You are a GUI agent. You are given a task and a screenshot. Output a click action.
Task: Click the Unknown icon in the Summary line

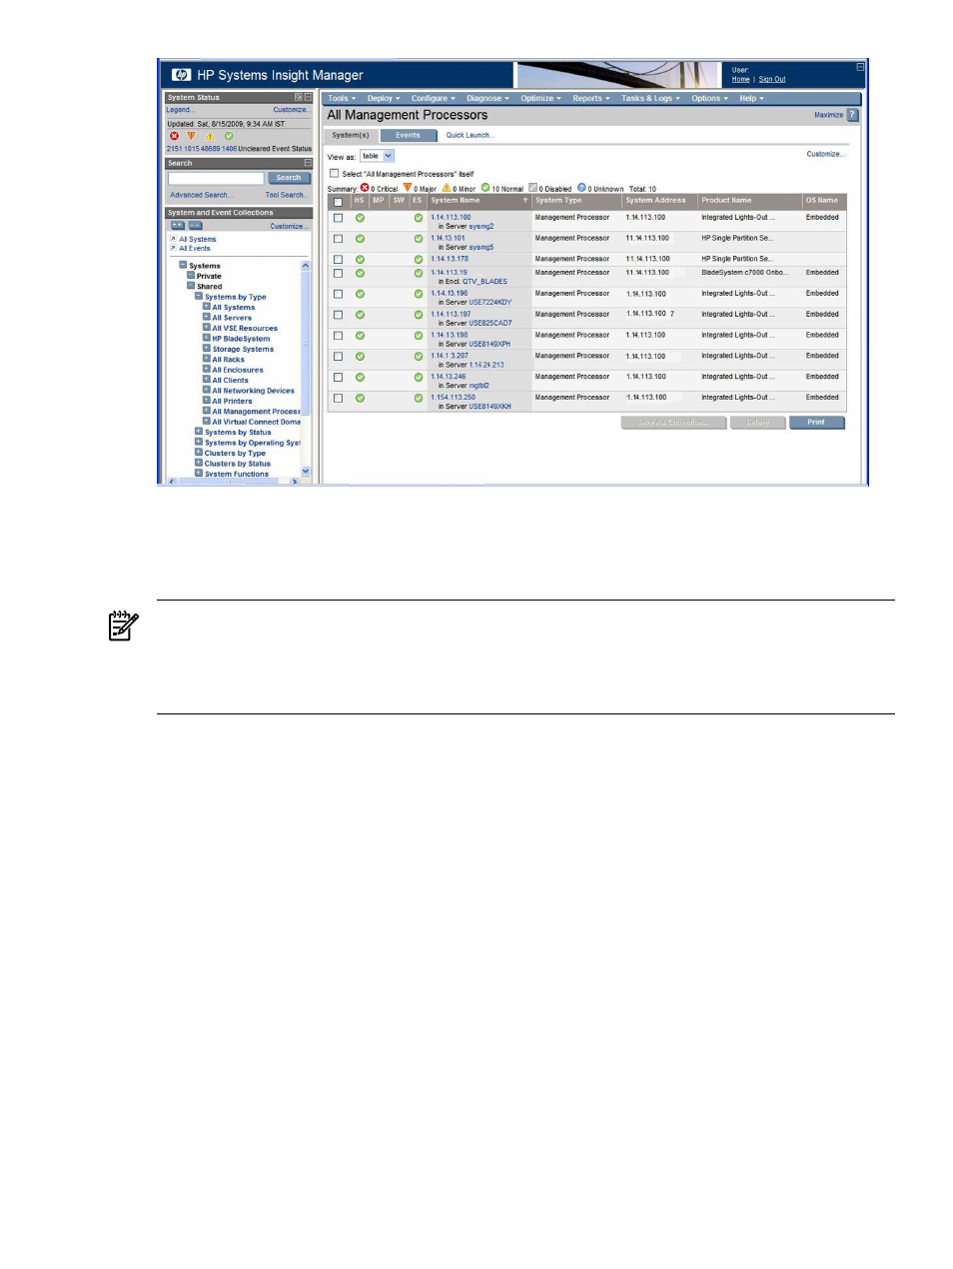[581, 188]
